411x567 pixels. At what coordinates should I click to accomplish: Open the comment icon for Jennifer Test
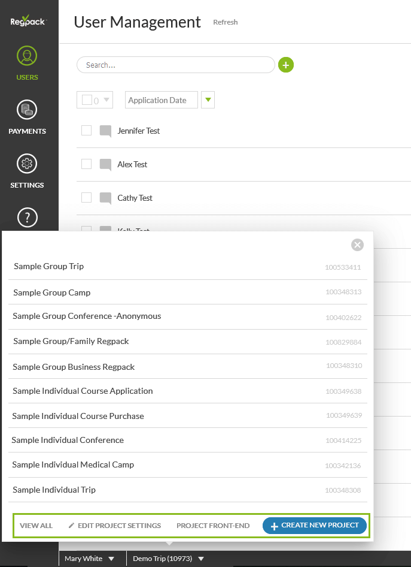pyautogui.click(x=105, y=131)
